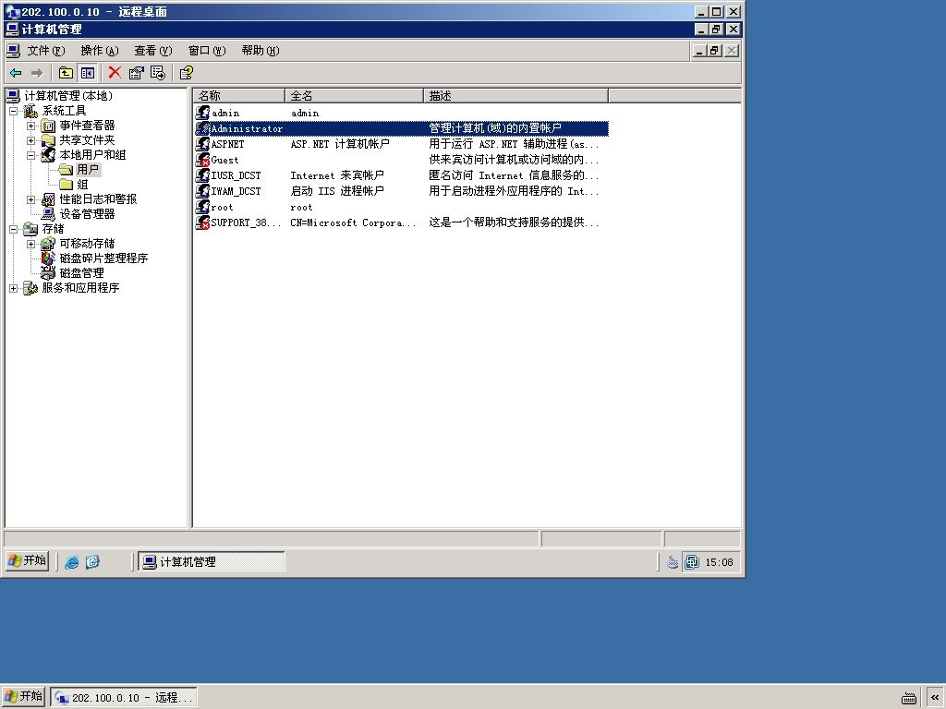946x709 pixels.
Task: Expand the 性能日志和警报 node
Action: tap(30, 199)
